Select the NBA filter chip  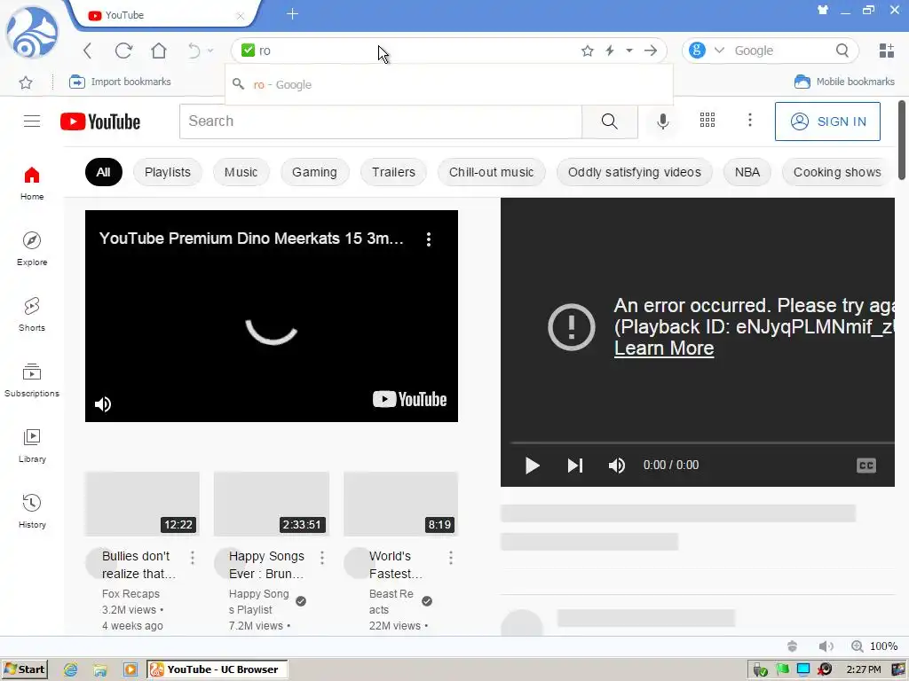click(747, 172)
